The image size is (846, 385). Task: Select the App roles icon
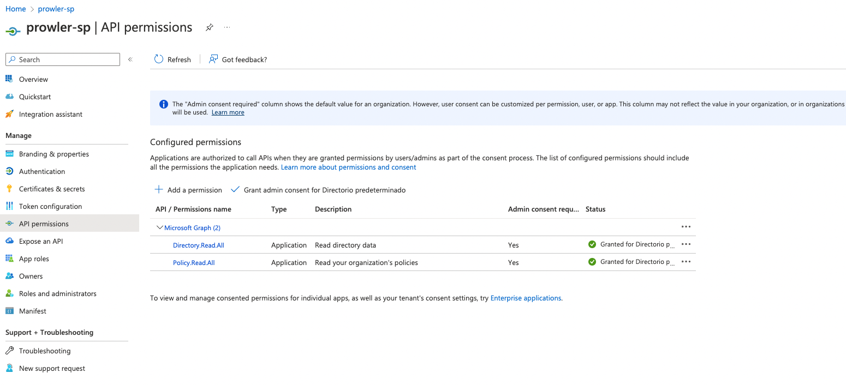point(10,258)
